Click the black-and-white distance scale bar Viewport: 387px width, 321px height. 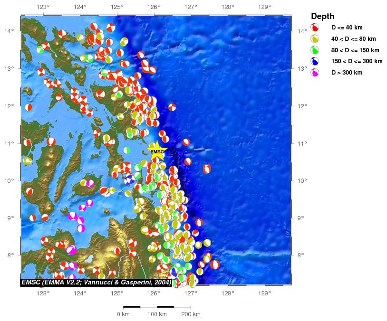(x=157, y=307)
